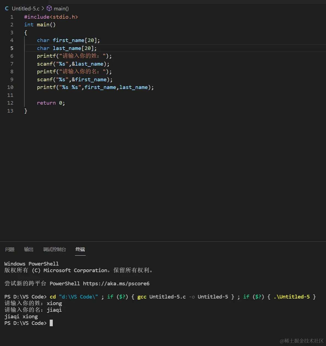This screenshot has width=326, height=346.
Task: Expand breadcrumb chevron after Untitled-5.c
Action: [43, 9]
